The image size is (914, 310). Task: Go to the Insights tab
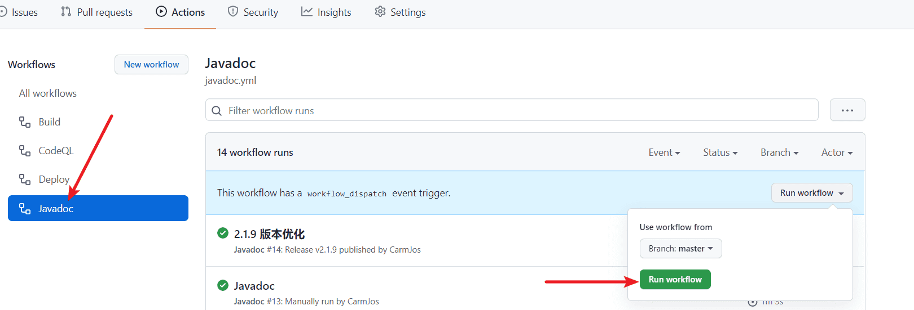(326, 12)
